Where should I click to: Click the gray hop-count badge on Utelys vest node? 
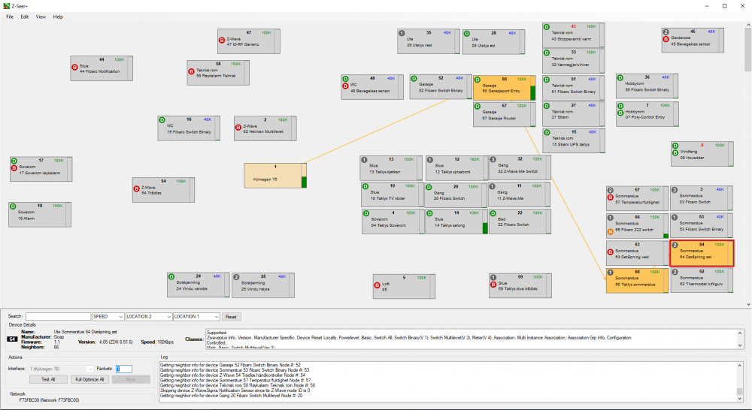402,34
